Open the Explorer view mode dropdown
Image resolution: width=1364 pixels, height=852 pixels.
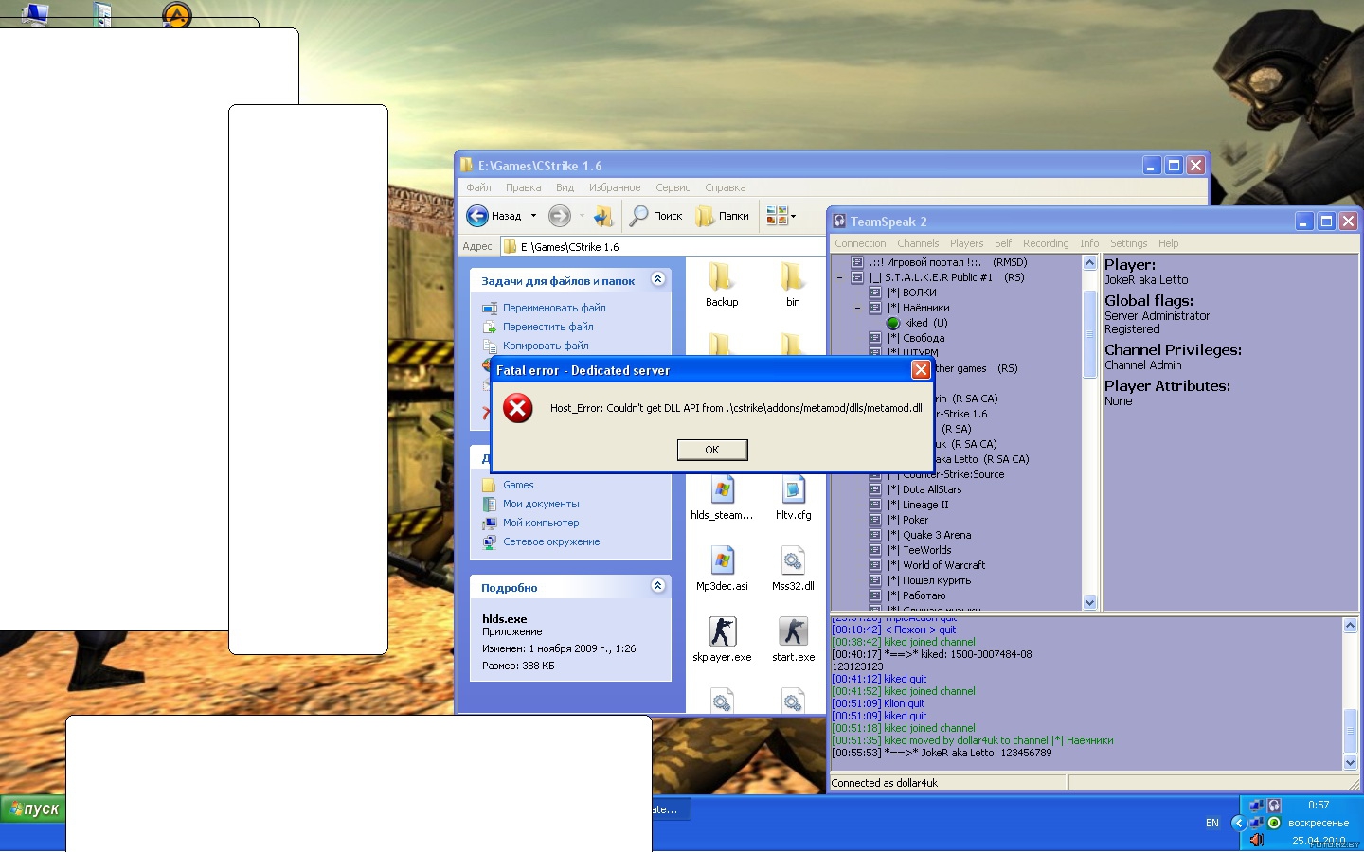[x=781, y=216]
